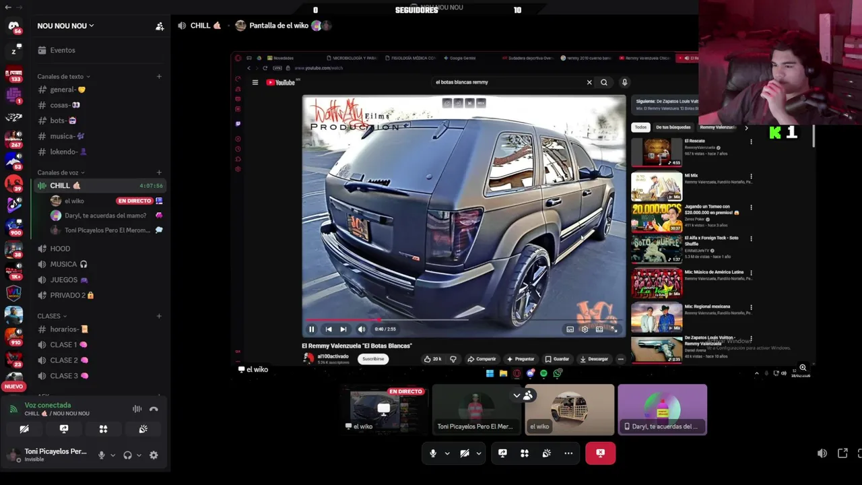Share screen from voice connected panel

pyautogui.click(x=64, y=429)
